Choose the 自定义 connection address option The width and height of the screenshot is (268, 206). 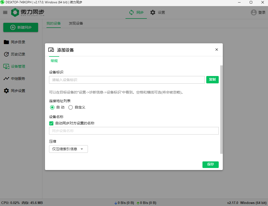71,107
